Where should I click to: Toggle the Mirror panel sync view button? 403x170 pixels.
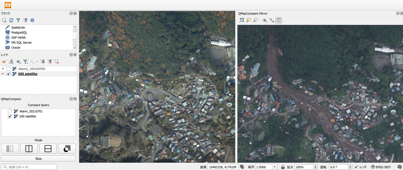pyautogui.click(x=279, y=20)
